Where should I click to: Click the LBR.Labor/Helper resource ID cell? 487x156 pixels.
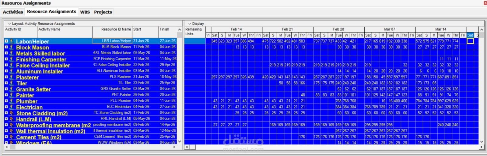click(x=112, y=41)
